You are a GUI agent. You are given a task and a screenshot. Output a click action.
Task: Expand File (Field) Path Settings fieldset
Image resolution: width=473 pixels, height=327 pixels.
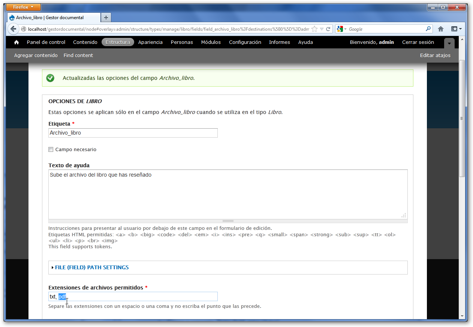[x=91, y=267]
